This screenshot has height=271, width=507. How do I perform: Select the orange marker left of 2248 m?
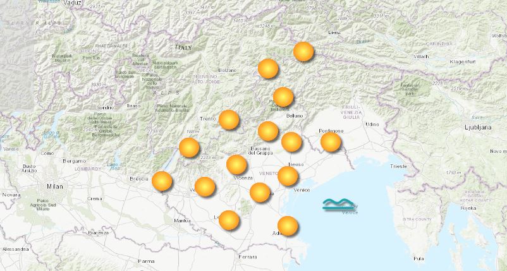189,147
